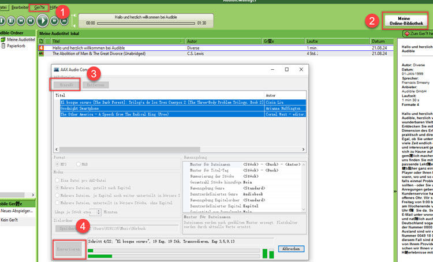The image size is (433, 262).
Task: Click the Konvertieren button
Action: [x=69, y=249]
